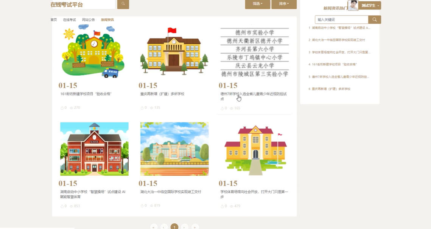Click the eye icon showing 479 views
Viewport: 431px width, 229px height.
[232, 206]
